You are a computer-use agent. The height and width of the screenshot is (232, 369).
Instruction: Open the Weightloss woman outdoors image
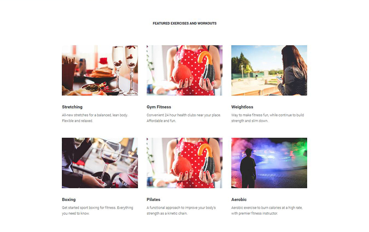pos(269,70)
